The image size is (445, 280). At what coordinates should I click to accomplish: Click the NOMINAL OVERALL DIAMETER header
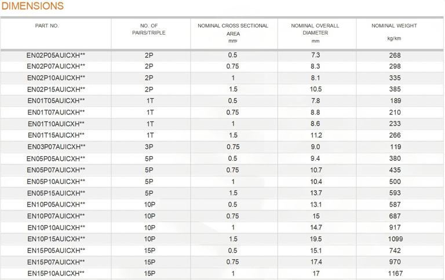pyautogui.click(x=315, y=29)
